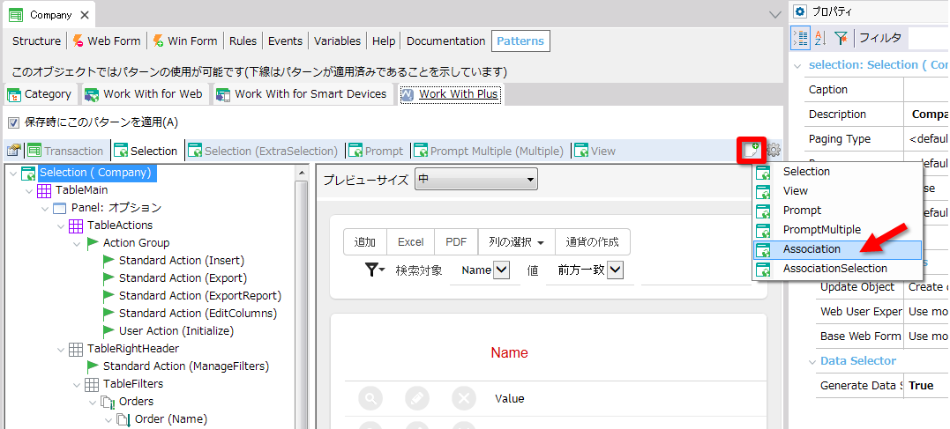Click the magnifier display icon in Value row

coord(370,399)
